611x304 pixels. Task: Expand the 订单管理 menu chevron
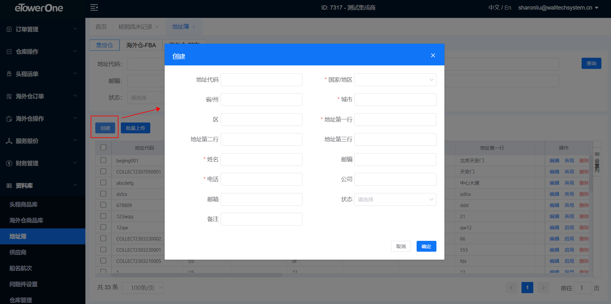pyautogui.click(x=75, y=29)
